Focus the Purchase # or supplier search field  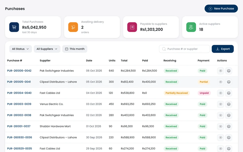tap(185, 49)
